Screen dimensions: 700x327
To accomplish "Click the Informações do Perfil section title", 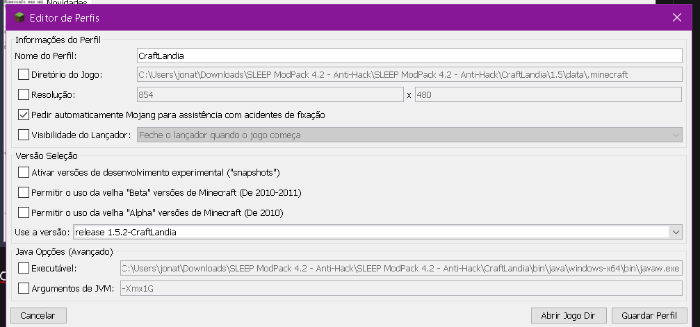I will (58, 40).
